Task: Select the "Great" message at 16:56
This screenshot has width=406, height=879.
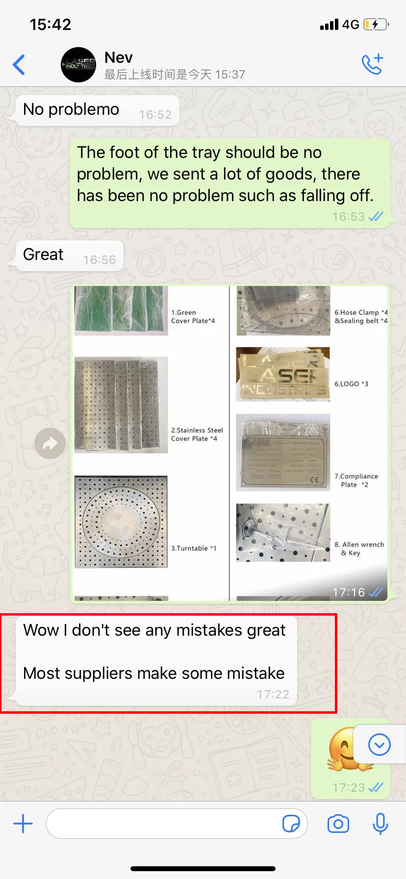Action: pyautogui.click(x=69, y=256)
